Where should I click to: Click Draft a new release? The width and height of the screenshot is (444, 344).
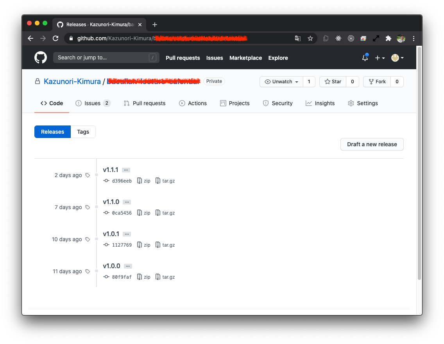click(372, 144)
